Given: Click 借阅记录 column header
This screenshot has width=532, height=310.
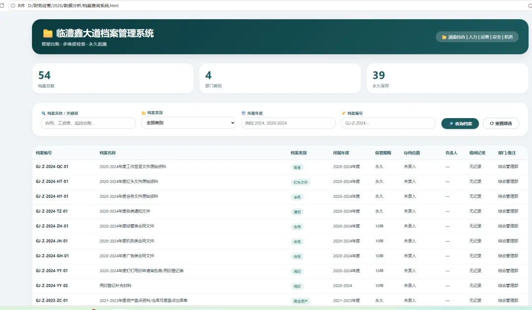Looking at the screenshot, I should point(477,153).
